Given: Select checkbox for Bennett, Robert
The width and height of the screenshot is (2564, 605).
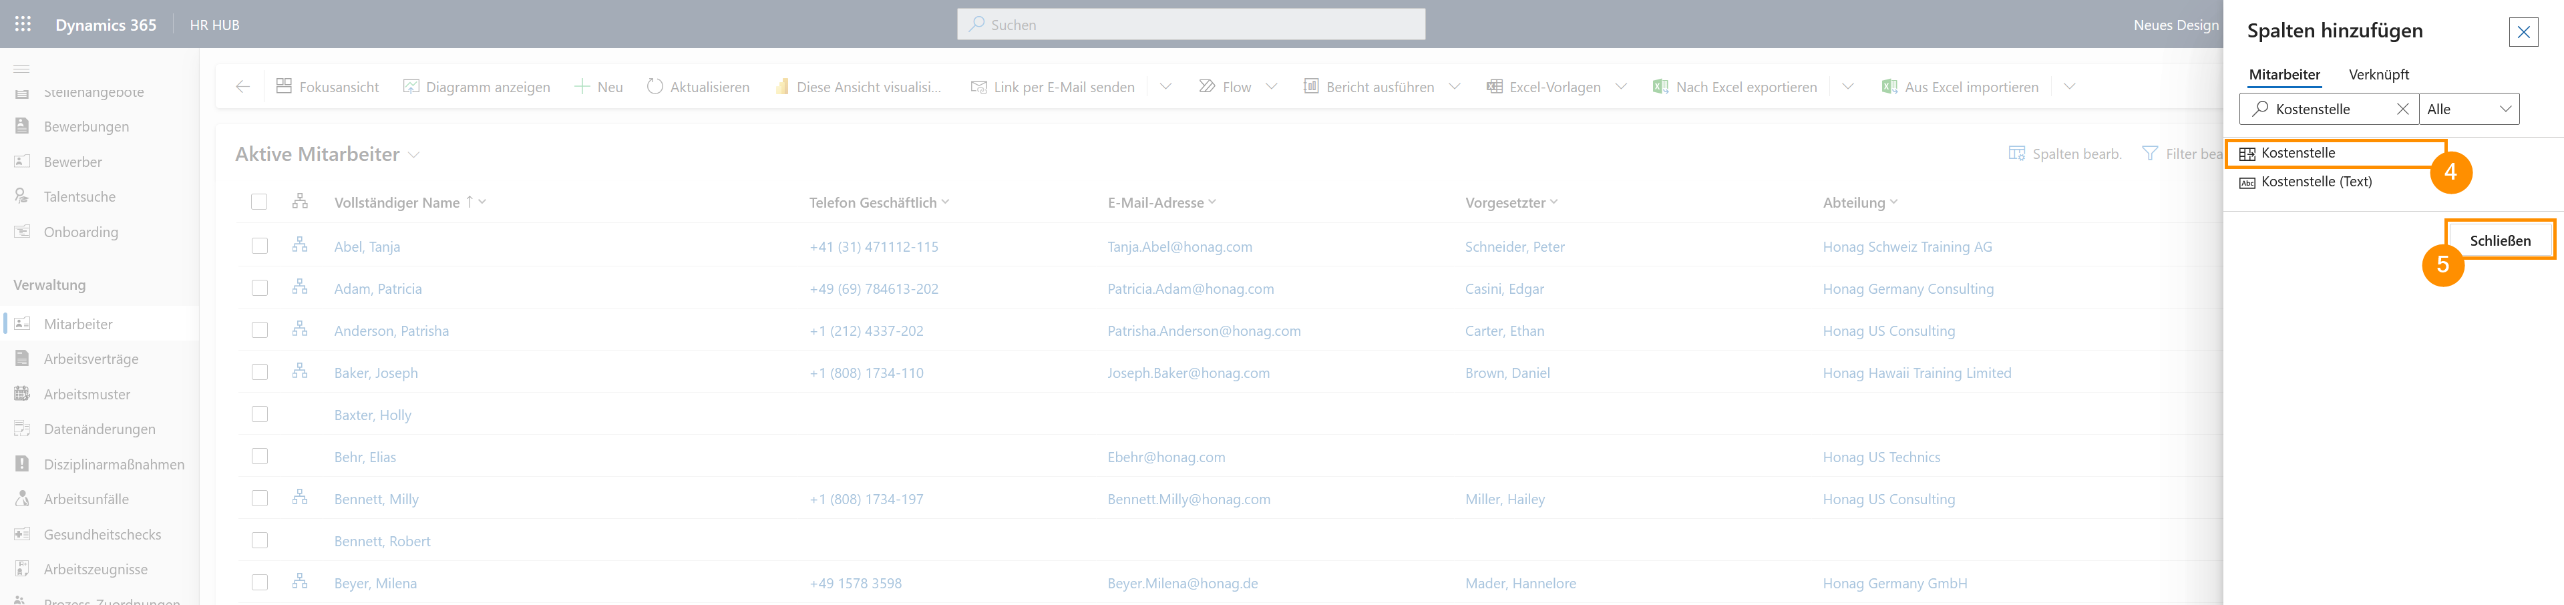Looking at the screenshot, I should tap(260, 540).
